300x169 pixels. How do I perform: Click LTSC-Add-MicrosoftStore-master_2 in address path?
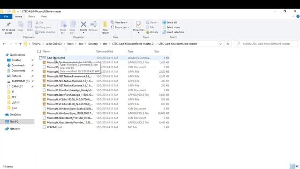133,44
